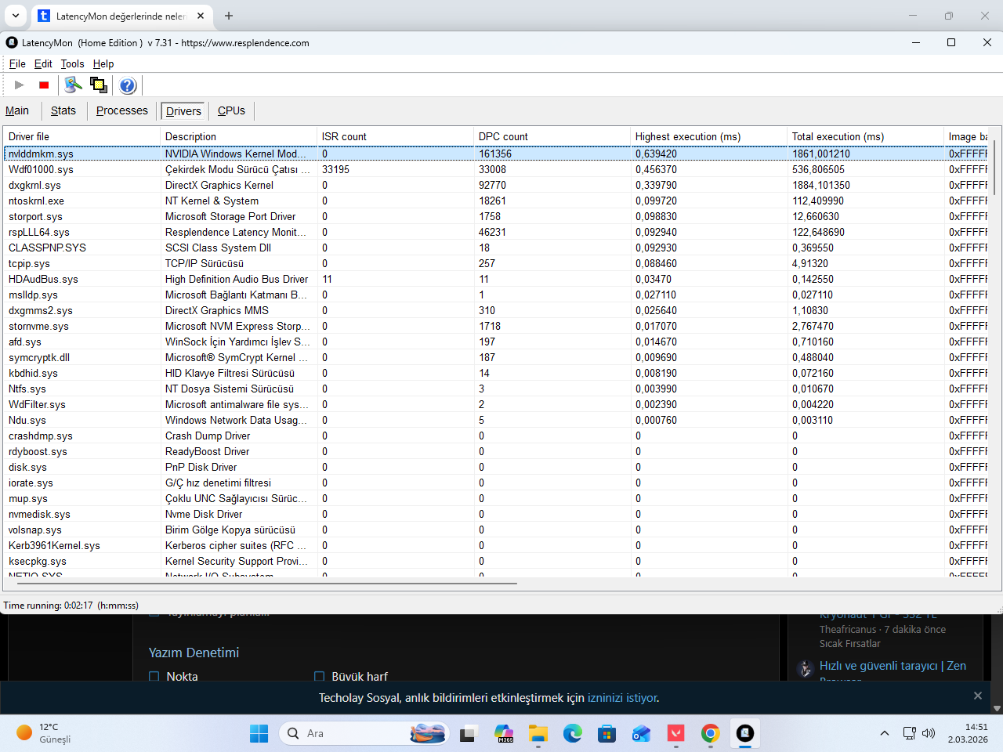Click the izninizi istiyor link
1003x752 pixels.
pos(623,698)
